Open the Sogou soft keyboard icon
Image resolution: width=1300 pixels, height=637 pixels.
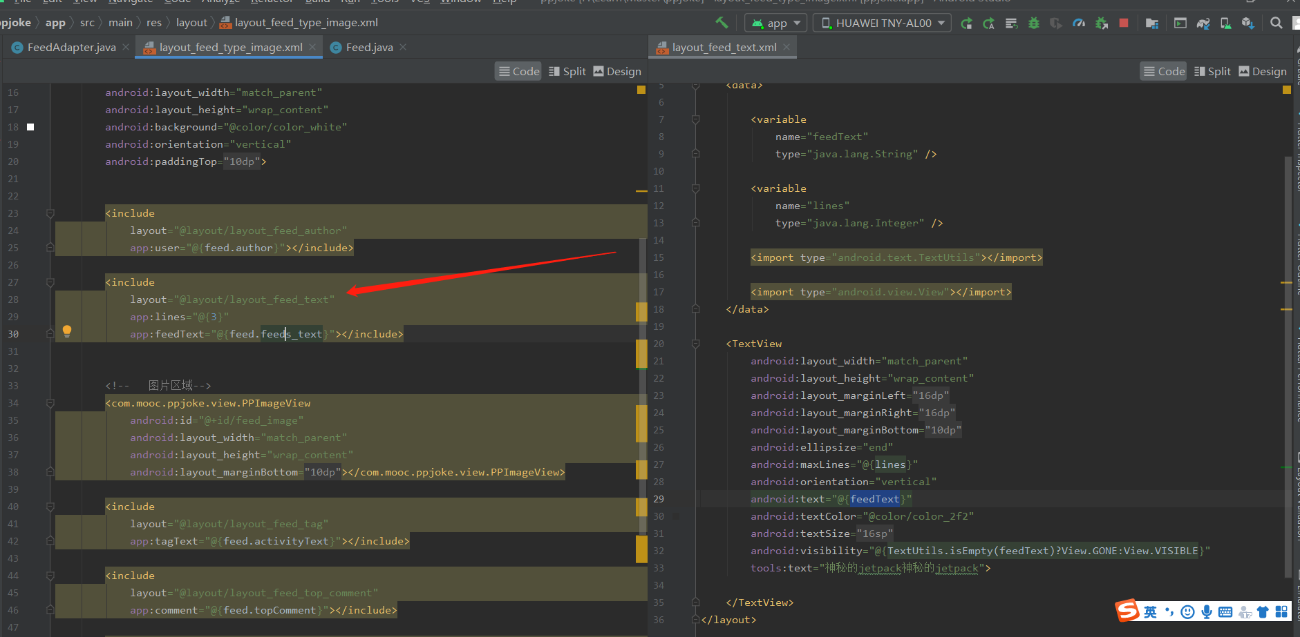[x=1225, y=611]
